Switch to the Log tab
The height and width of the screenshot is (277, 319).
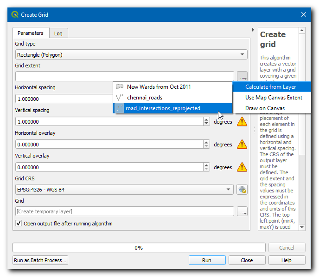pyautogui.click(x=58, y=33)
